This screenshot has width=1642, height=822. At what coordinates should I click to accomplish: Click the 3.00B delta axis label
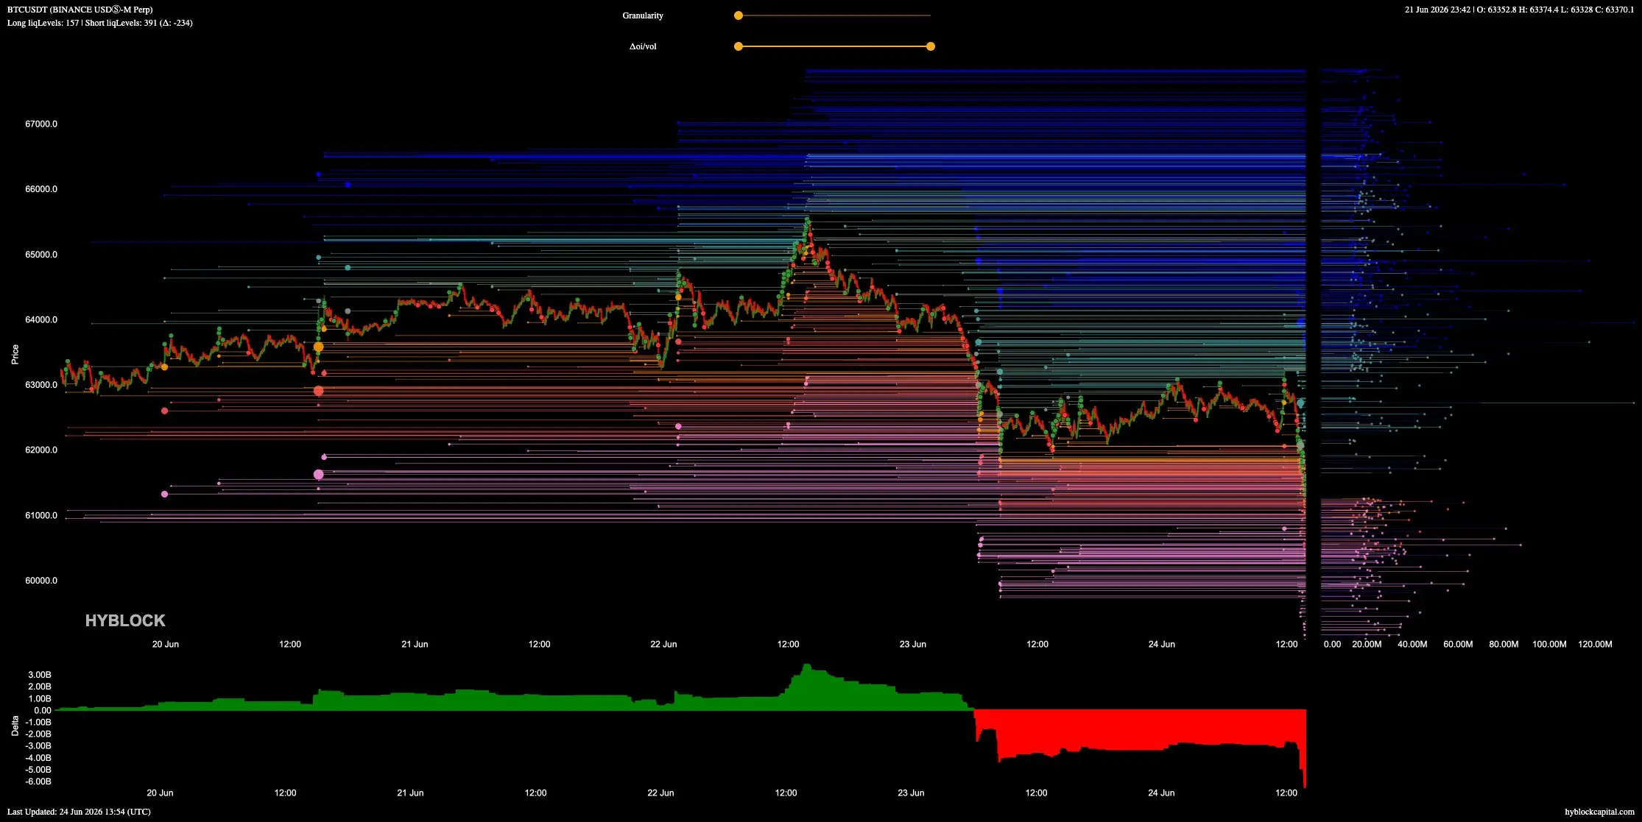40,675
